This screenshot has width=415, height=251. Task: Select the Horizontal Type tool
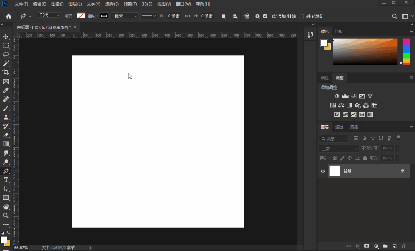pyautogui.click(x=6, y=180)
